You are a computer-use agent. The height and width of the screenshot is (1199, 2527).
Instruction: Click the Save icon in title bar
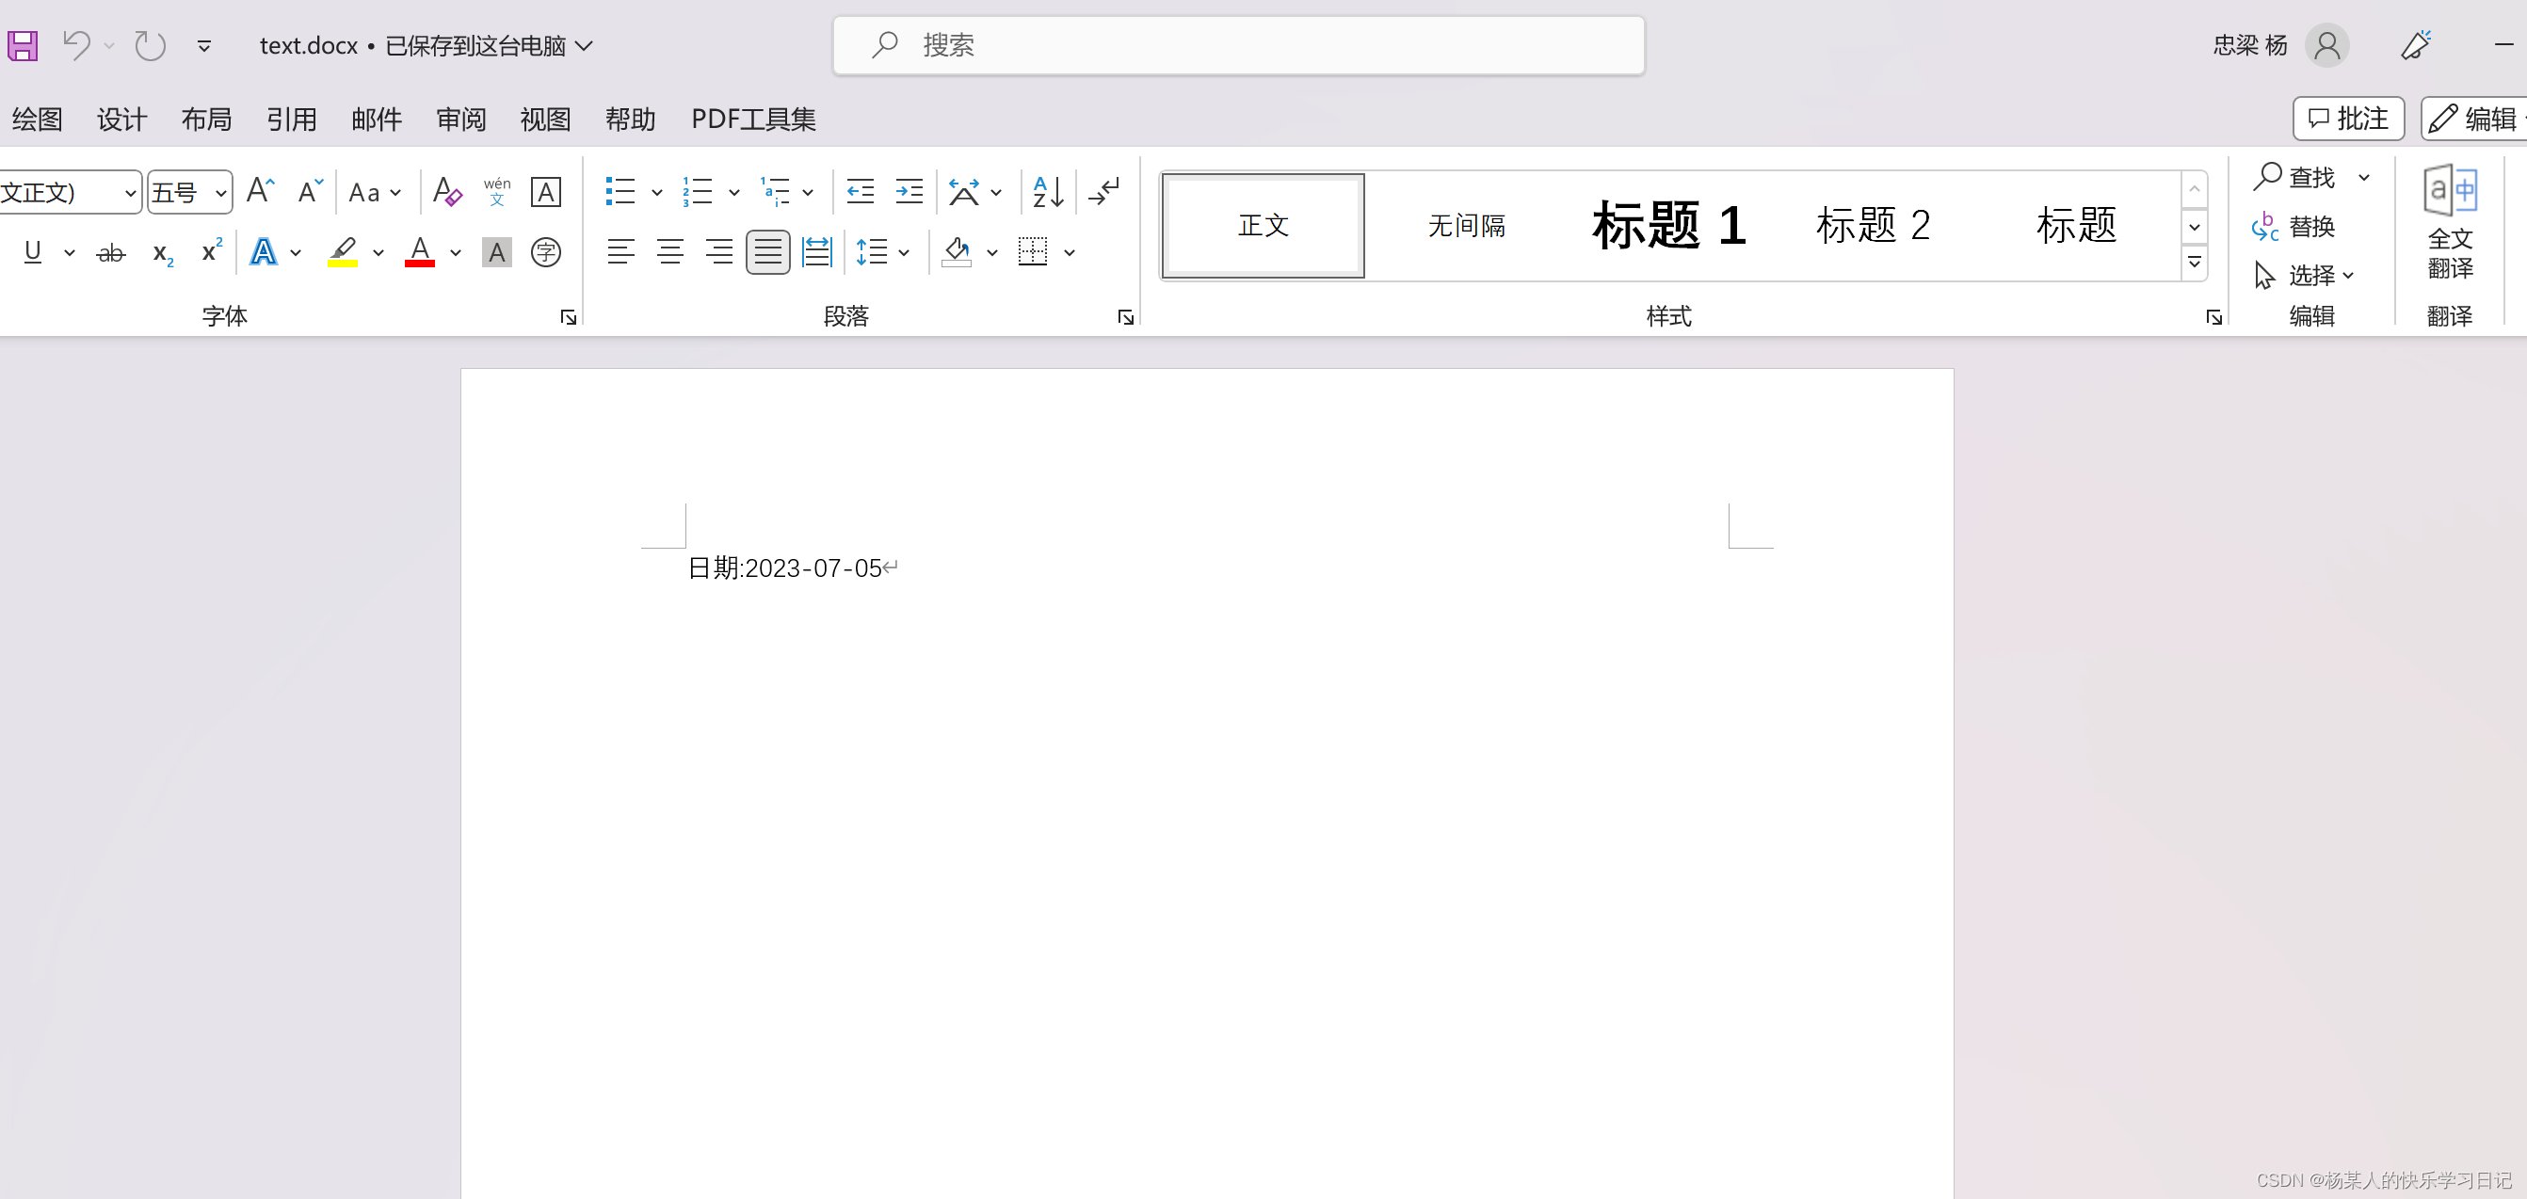(x=23, y=45)
